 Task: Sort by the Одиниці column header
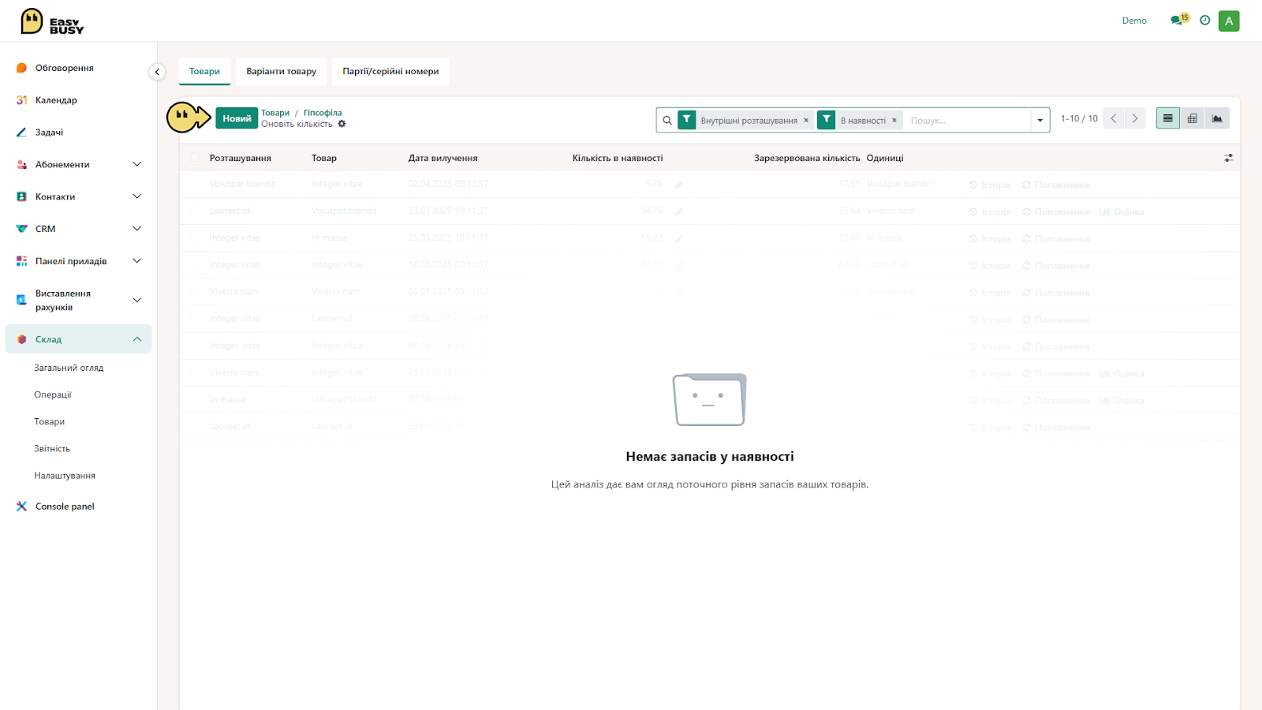(x=885, y=158)
